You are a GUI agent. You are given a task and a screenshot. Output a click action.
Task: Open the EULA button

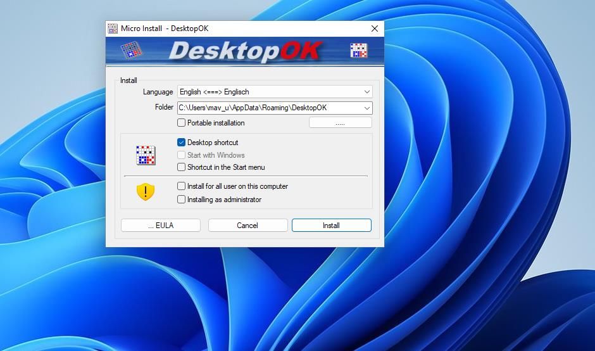(161, 226)
